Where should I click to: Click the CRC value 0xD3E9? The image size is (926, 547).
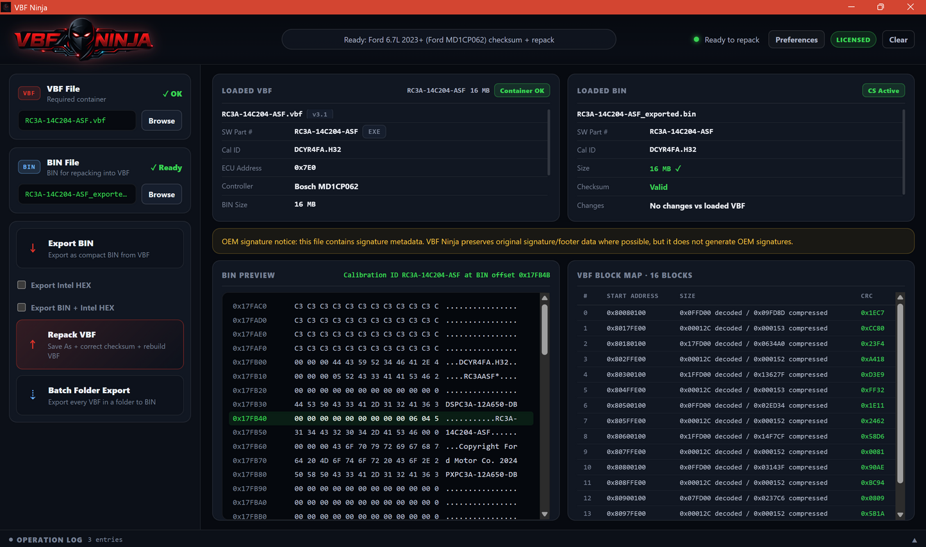(872, 374)
